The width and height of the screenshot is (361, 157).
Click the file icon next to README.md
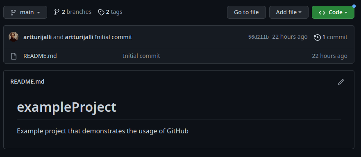tap(14, 56)
